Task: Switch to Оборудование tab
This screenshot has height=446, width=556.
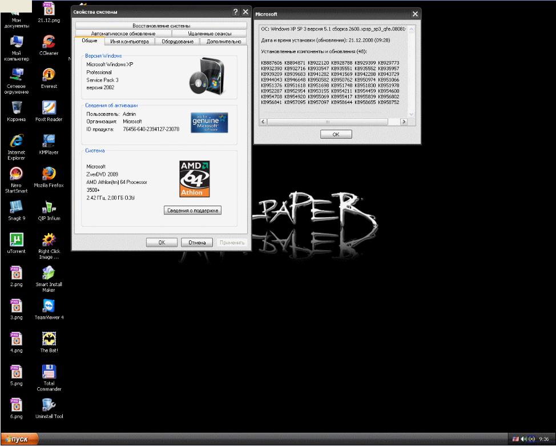Action: 178,42
